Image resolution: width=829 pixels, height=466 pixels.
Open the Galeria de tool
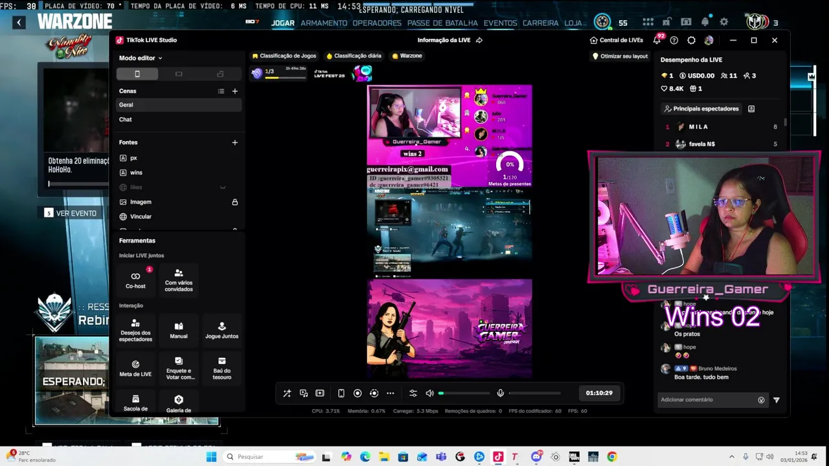pyautogui.click(x=179, y=403)
